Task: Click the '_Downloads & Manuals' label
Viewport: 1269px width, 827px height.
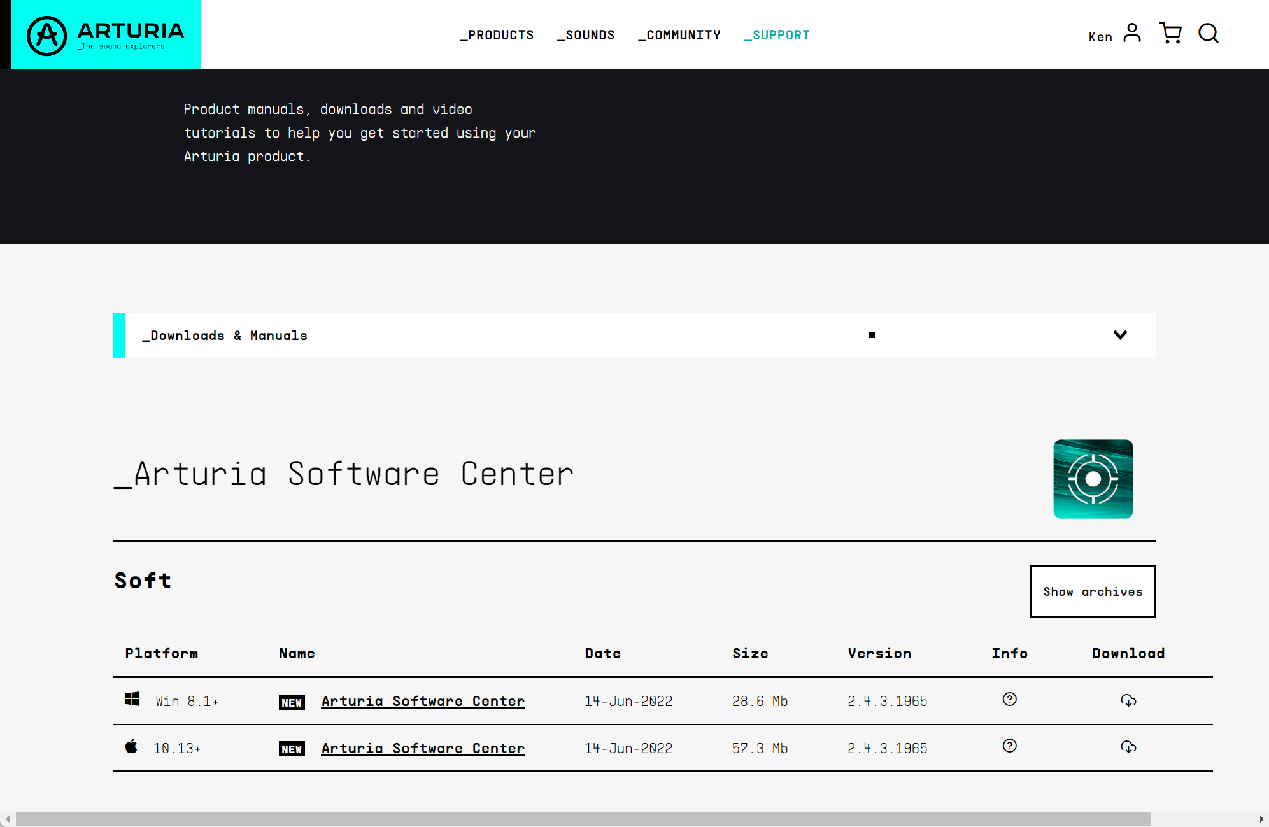Action: pos(225,336)
